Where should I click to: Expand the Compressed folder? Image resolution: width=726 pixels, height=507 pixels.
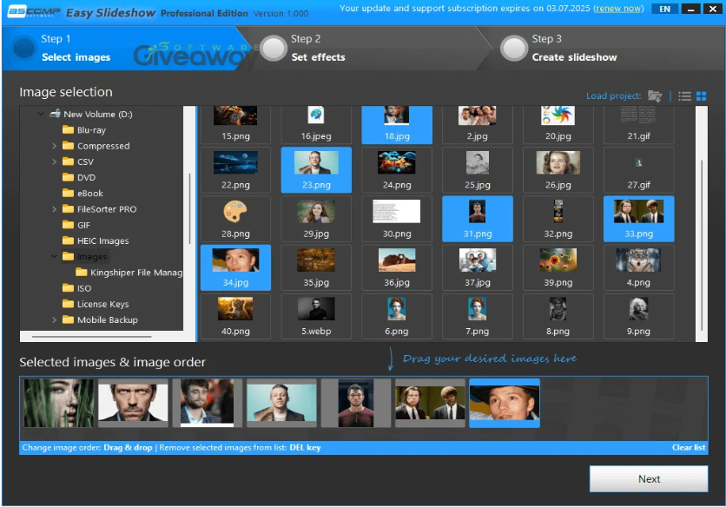coord(54,146)
